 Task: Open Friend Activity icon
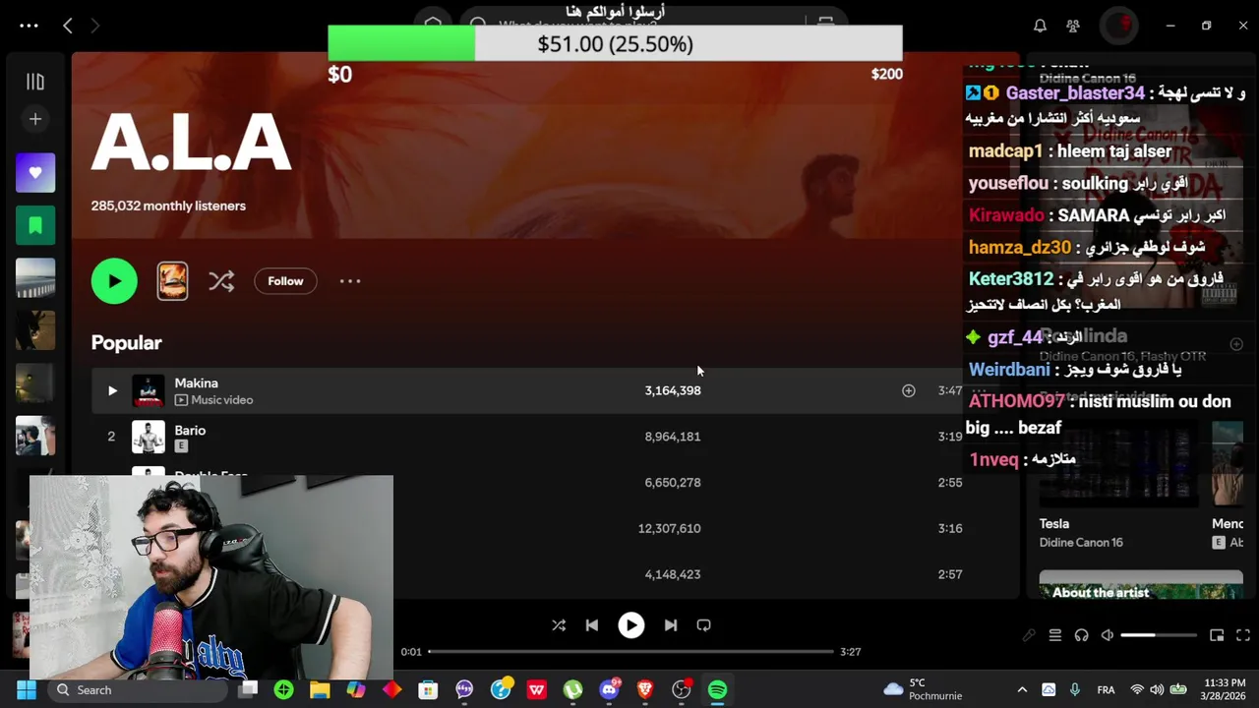coord(1073,26)
